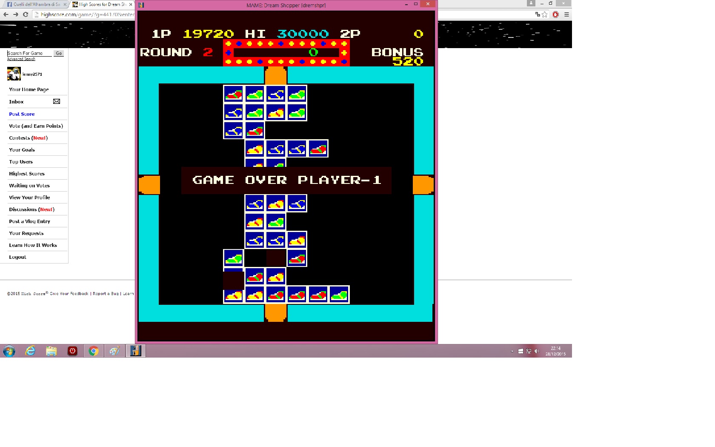The width and height of the screenshot is (715, 447).
Task: Bookmark this page with the star icon
Action: point(545,14)
